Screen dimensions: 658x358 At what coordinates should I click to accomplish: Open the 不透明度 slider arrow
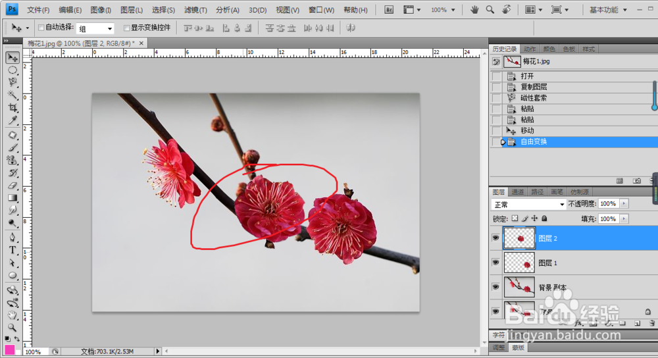pos(624,203)
